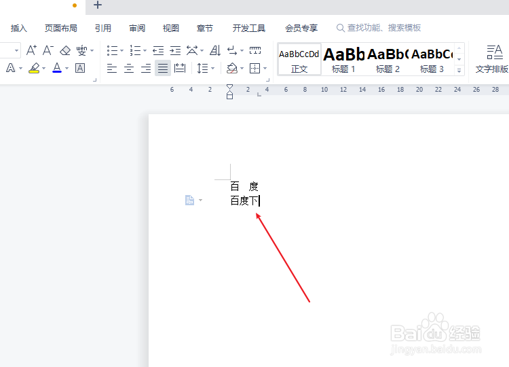This screenshot has height=367, width=509.
Task: Open the numbering dropdown arrow
Action: [145, 51]
